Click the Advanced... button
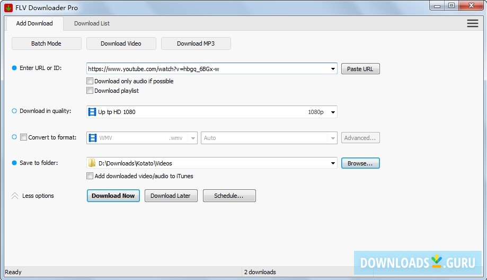 point(360,138)
